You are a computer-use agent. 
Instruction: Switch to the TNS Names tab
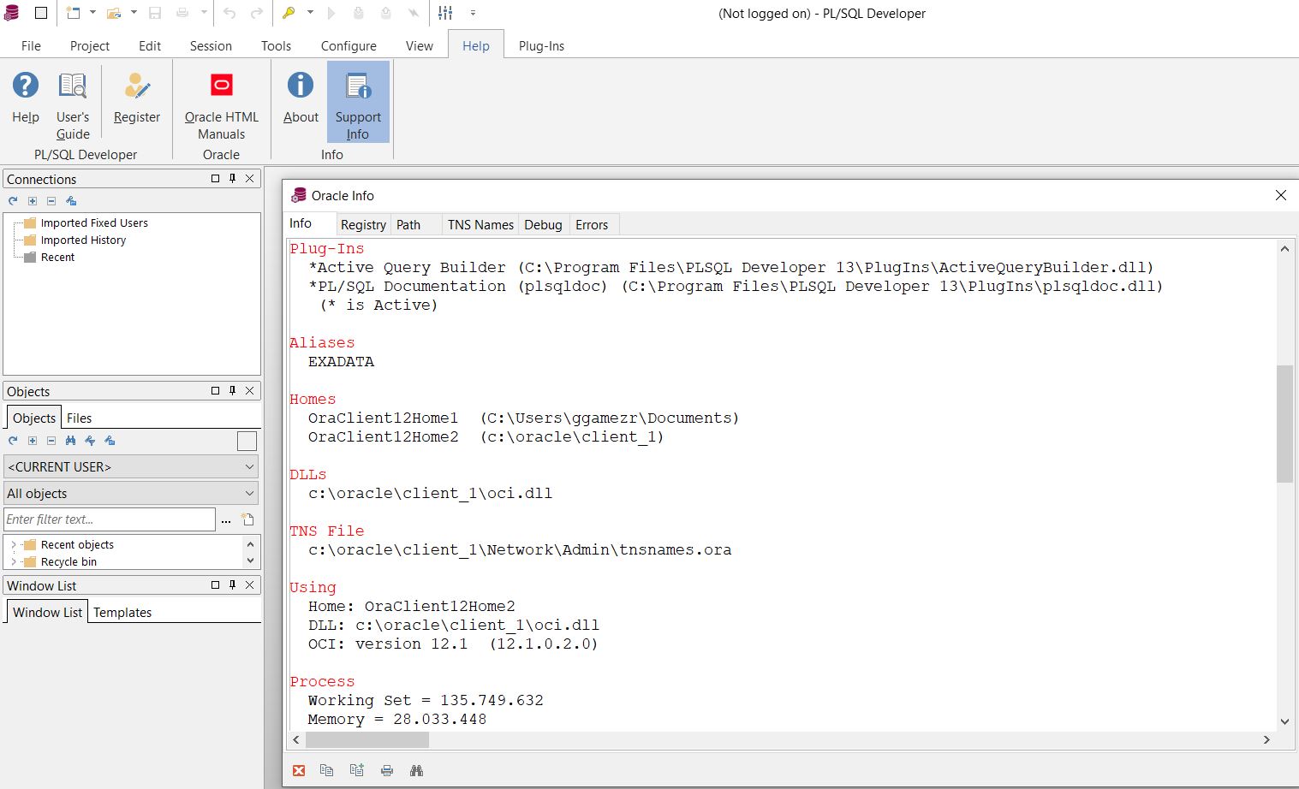tap(480, 224)
